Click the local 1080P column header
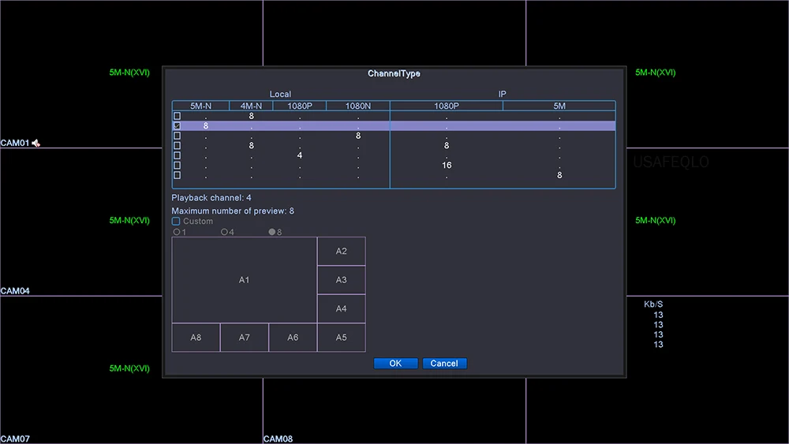Screen dimensions: 789x444 pos(300,106)
